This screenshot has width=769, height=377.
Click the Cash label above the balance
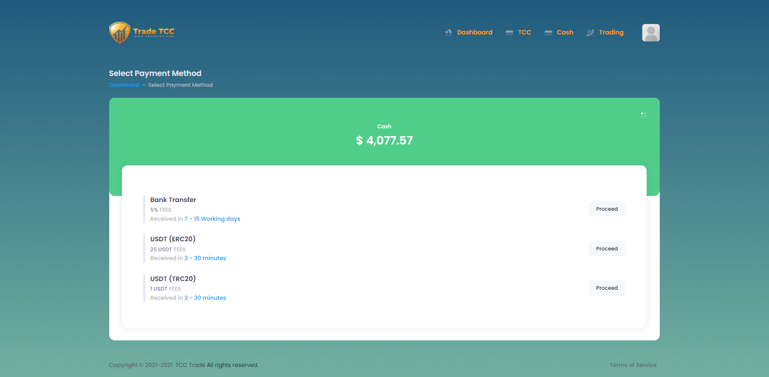(x=384, y=127)
